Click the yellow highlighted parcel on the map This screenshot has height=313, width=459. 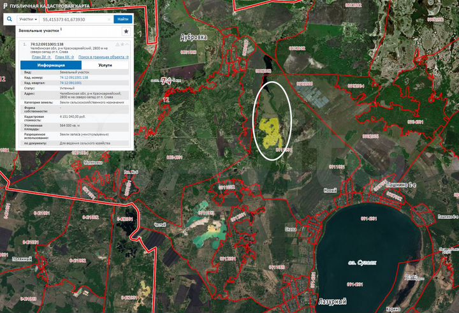click(272, 129)
